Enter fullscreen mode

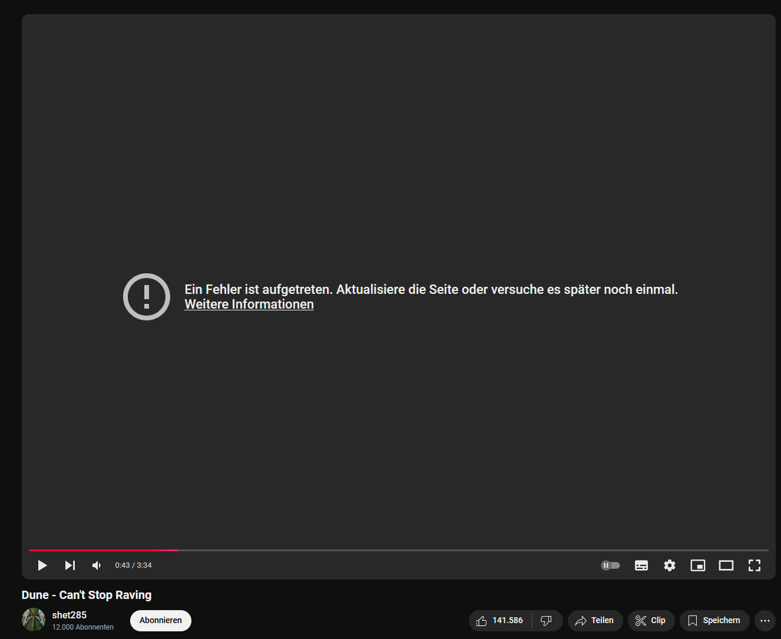coord(754,565)
